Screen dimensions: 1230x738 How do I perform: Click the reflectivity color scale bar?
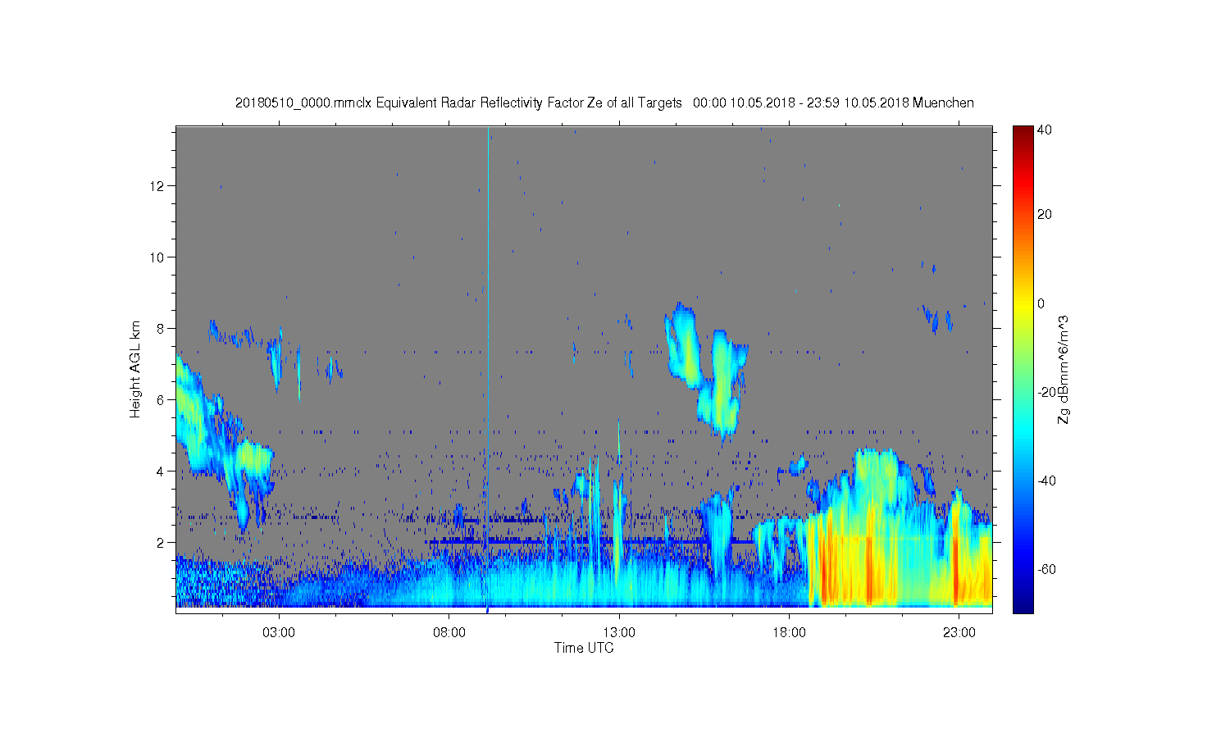(x=1023, y=370)
